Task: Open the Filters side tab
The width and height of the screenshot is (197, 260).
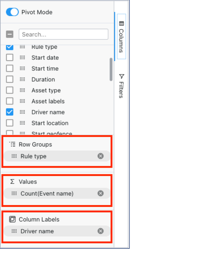Action: pos(121,86)
